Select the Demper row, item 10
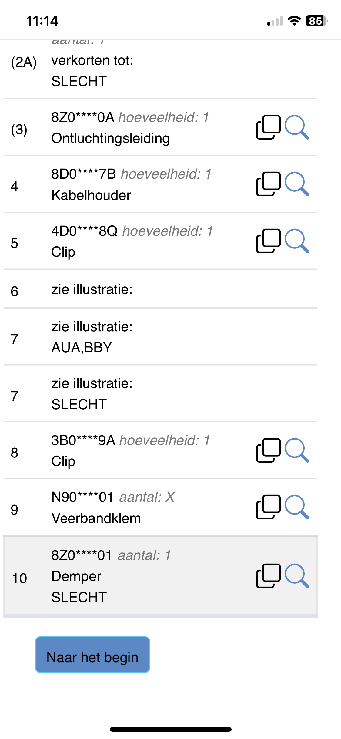Image resolution: width=341 pixels, height=739 pixels. pyautogui.click(x=160, y=576)
